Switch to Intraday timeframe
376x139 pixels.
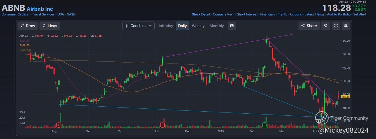coord(166,26)
